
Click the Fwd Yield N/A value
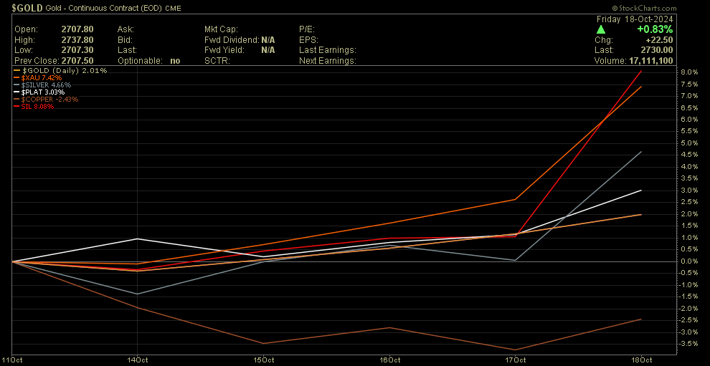pyautogui.click(x=268, y=50)
